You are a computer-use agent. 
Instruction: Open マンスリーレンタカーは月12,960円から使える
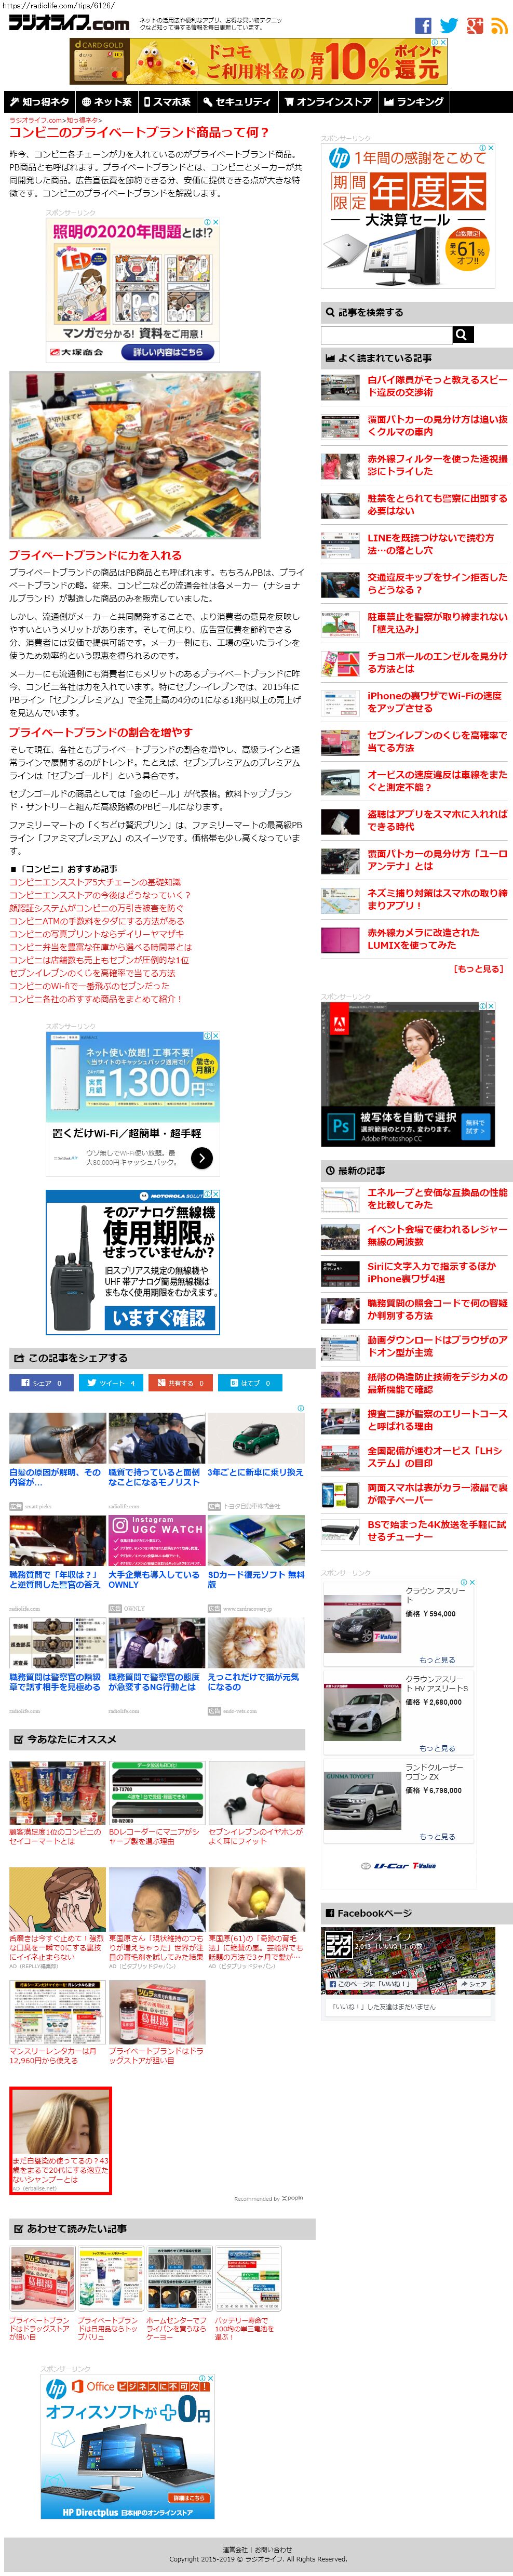[x=56, y=2022]
